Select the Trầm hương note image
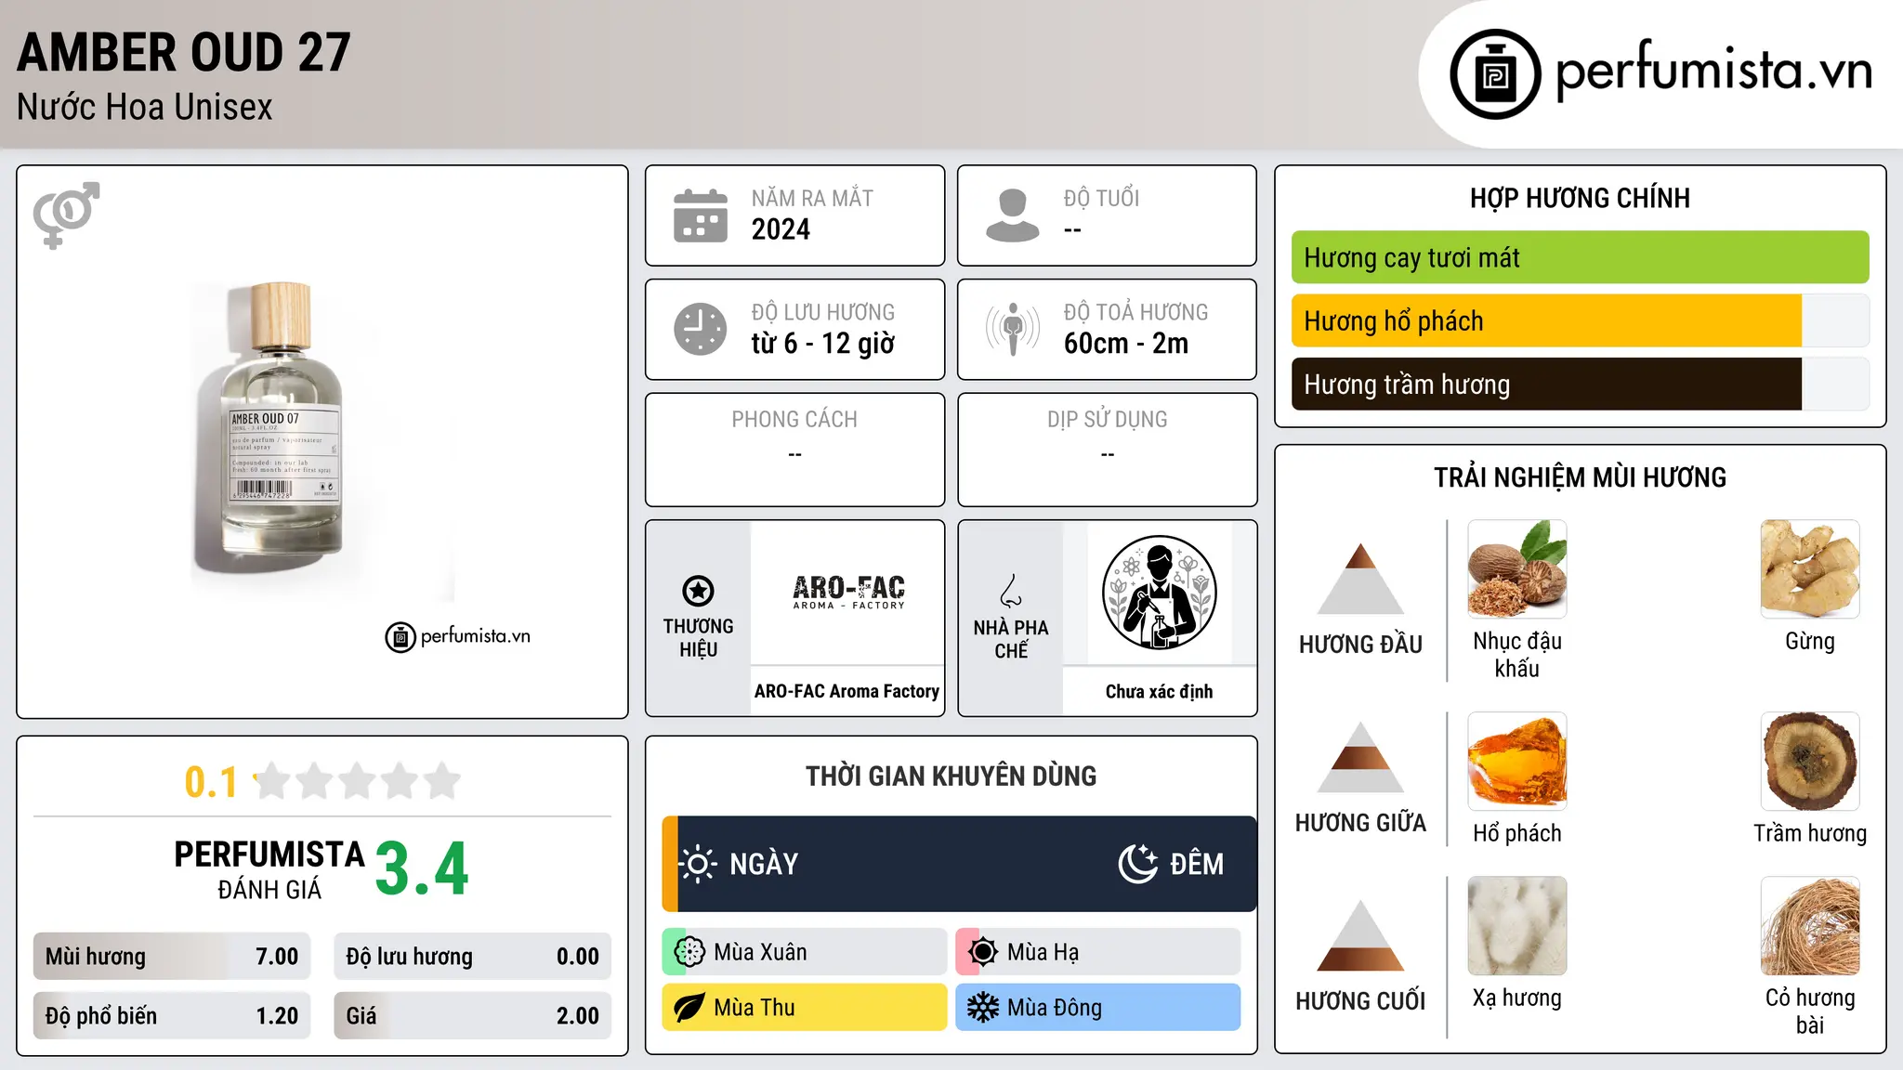This screenshot has width=1903, height=1070. click(x=1810, y=762)
